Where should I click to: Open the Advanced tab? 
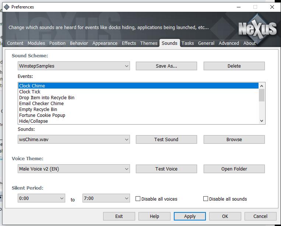229,43
